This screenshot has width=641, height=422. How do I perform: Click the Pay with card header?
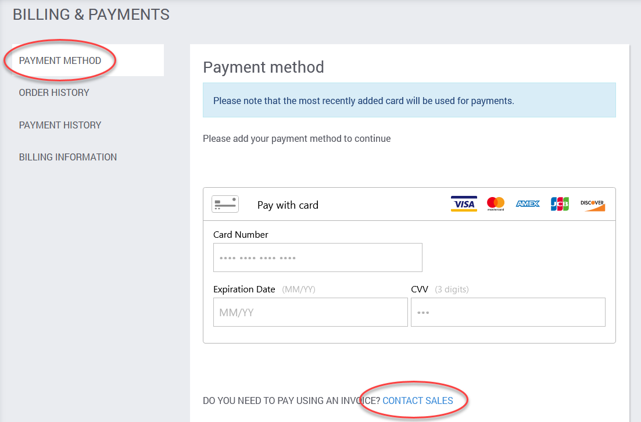click(409, 204)
